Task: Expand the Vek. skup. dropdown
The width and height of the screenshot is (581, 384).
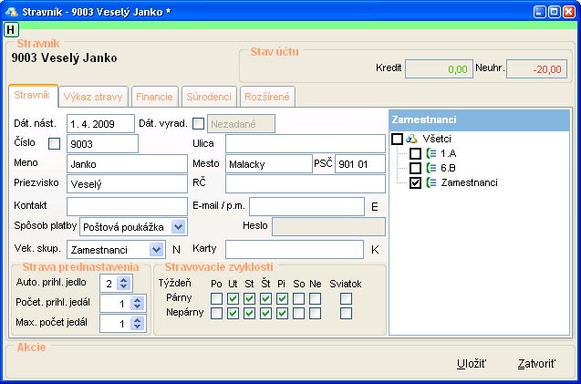Action: [x=156, y=248]
